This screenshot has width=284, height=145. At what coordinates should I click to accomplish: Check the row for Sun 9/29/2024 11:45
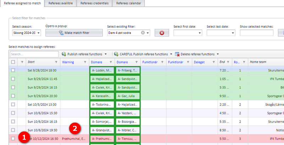point(13,79)
